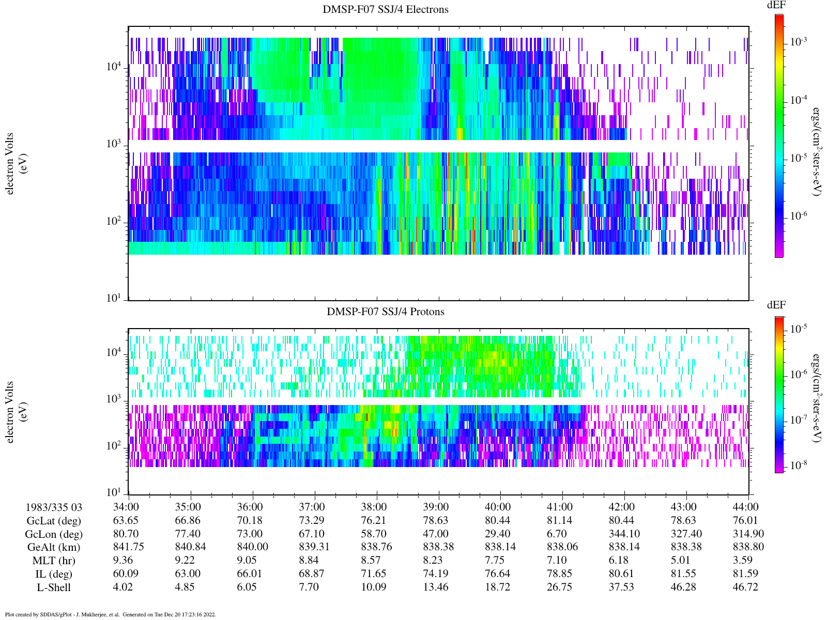The image size is (827, 620).
Task: Click GcLat value 63.65
Action: tap(126, 520)
